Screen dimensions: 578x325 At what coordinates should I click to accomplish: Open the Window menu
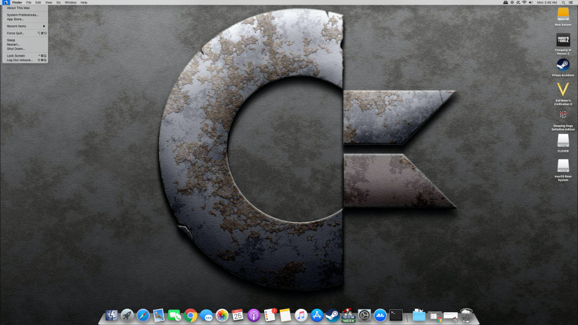pyautogui.click(x=71, y=2)
